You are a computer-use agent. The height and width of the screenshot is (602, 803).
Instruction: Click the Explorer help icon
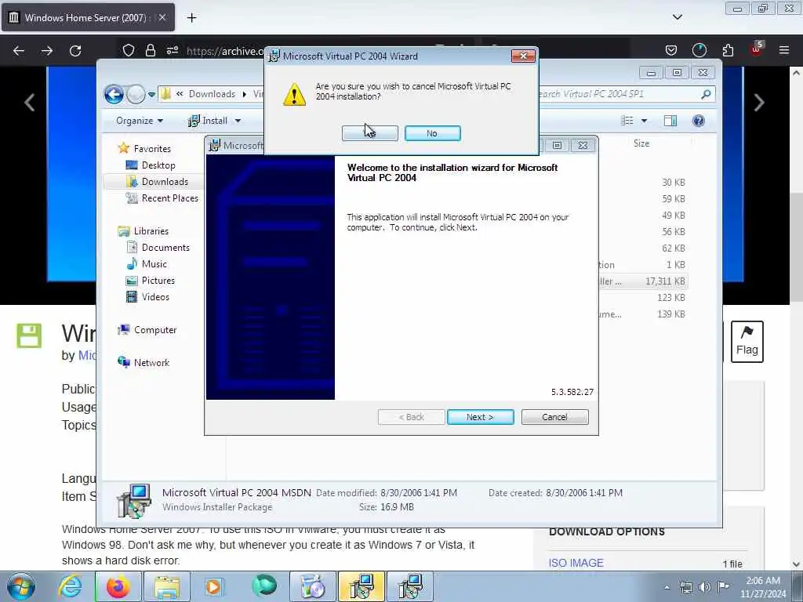pos(699,121)
